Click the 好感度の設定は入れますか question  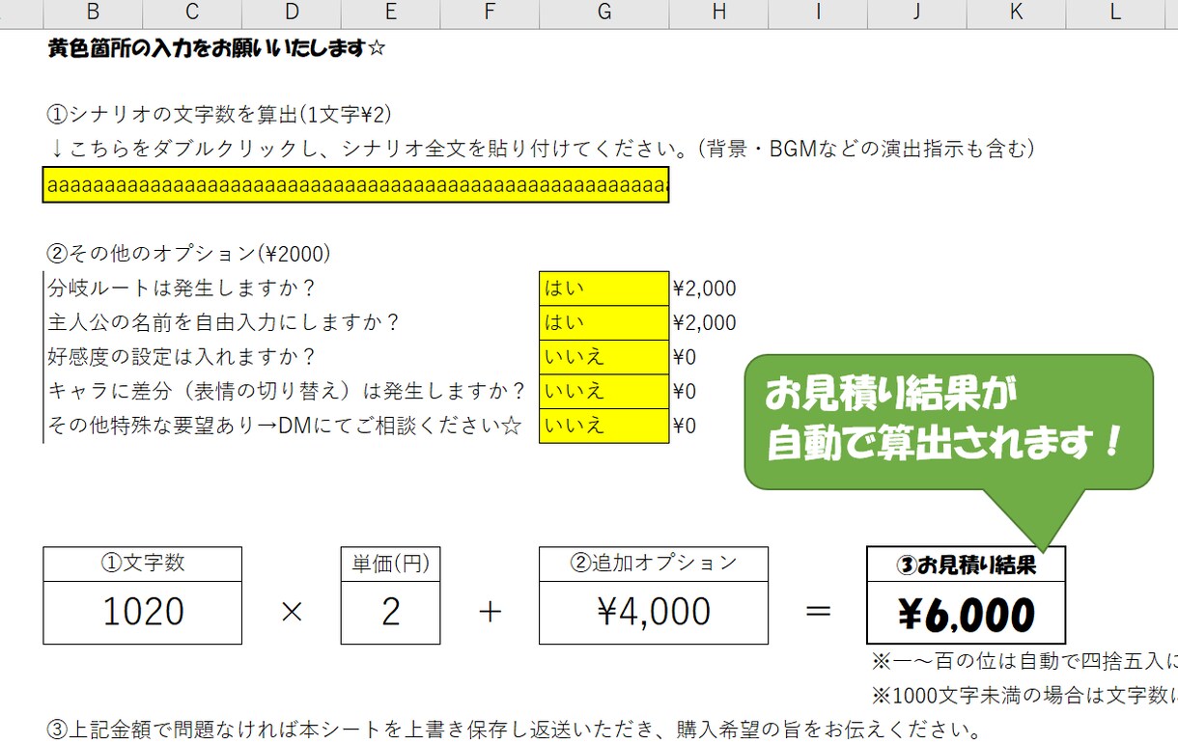(x=182, y=357)
